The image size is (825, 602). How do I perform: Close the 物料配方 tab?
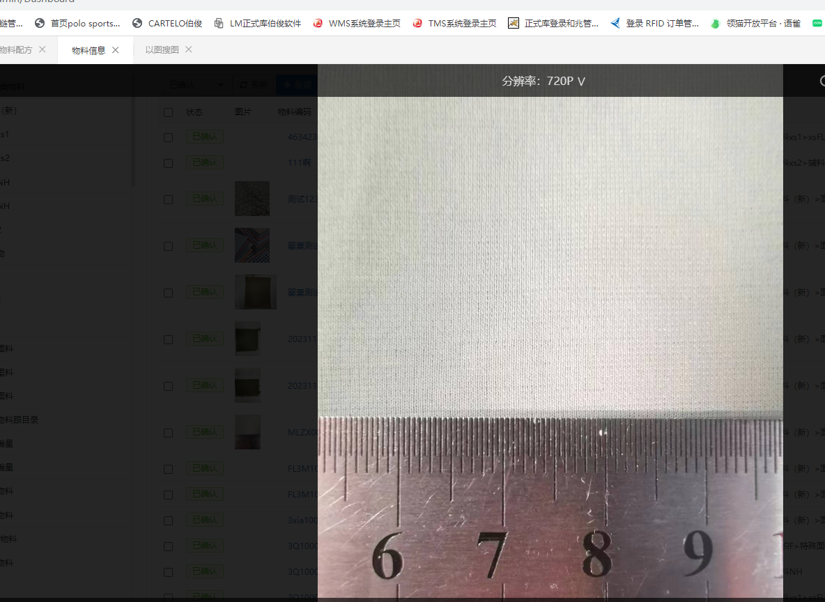click(x=43, y=49)
